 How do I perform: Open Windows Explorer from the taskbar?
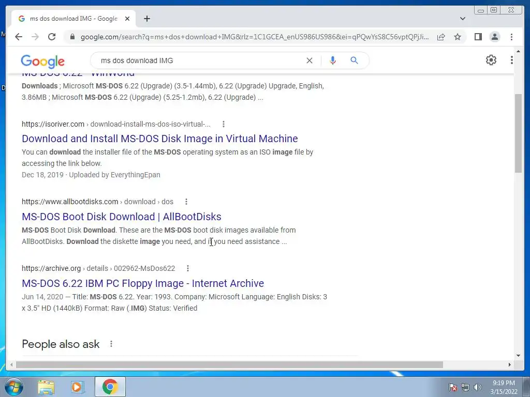point(46,387)
